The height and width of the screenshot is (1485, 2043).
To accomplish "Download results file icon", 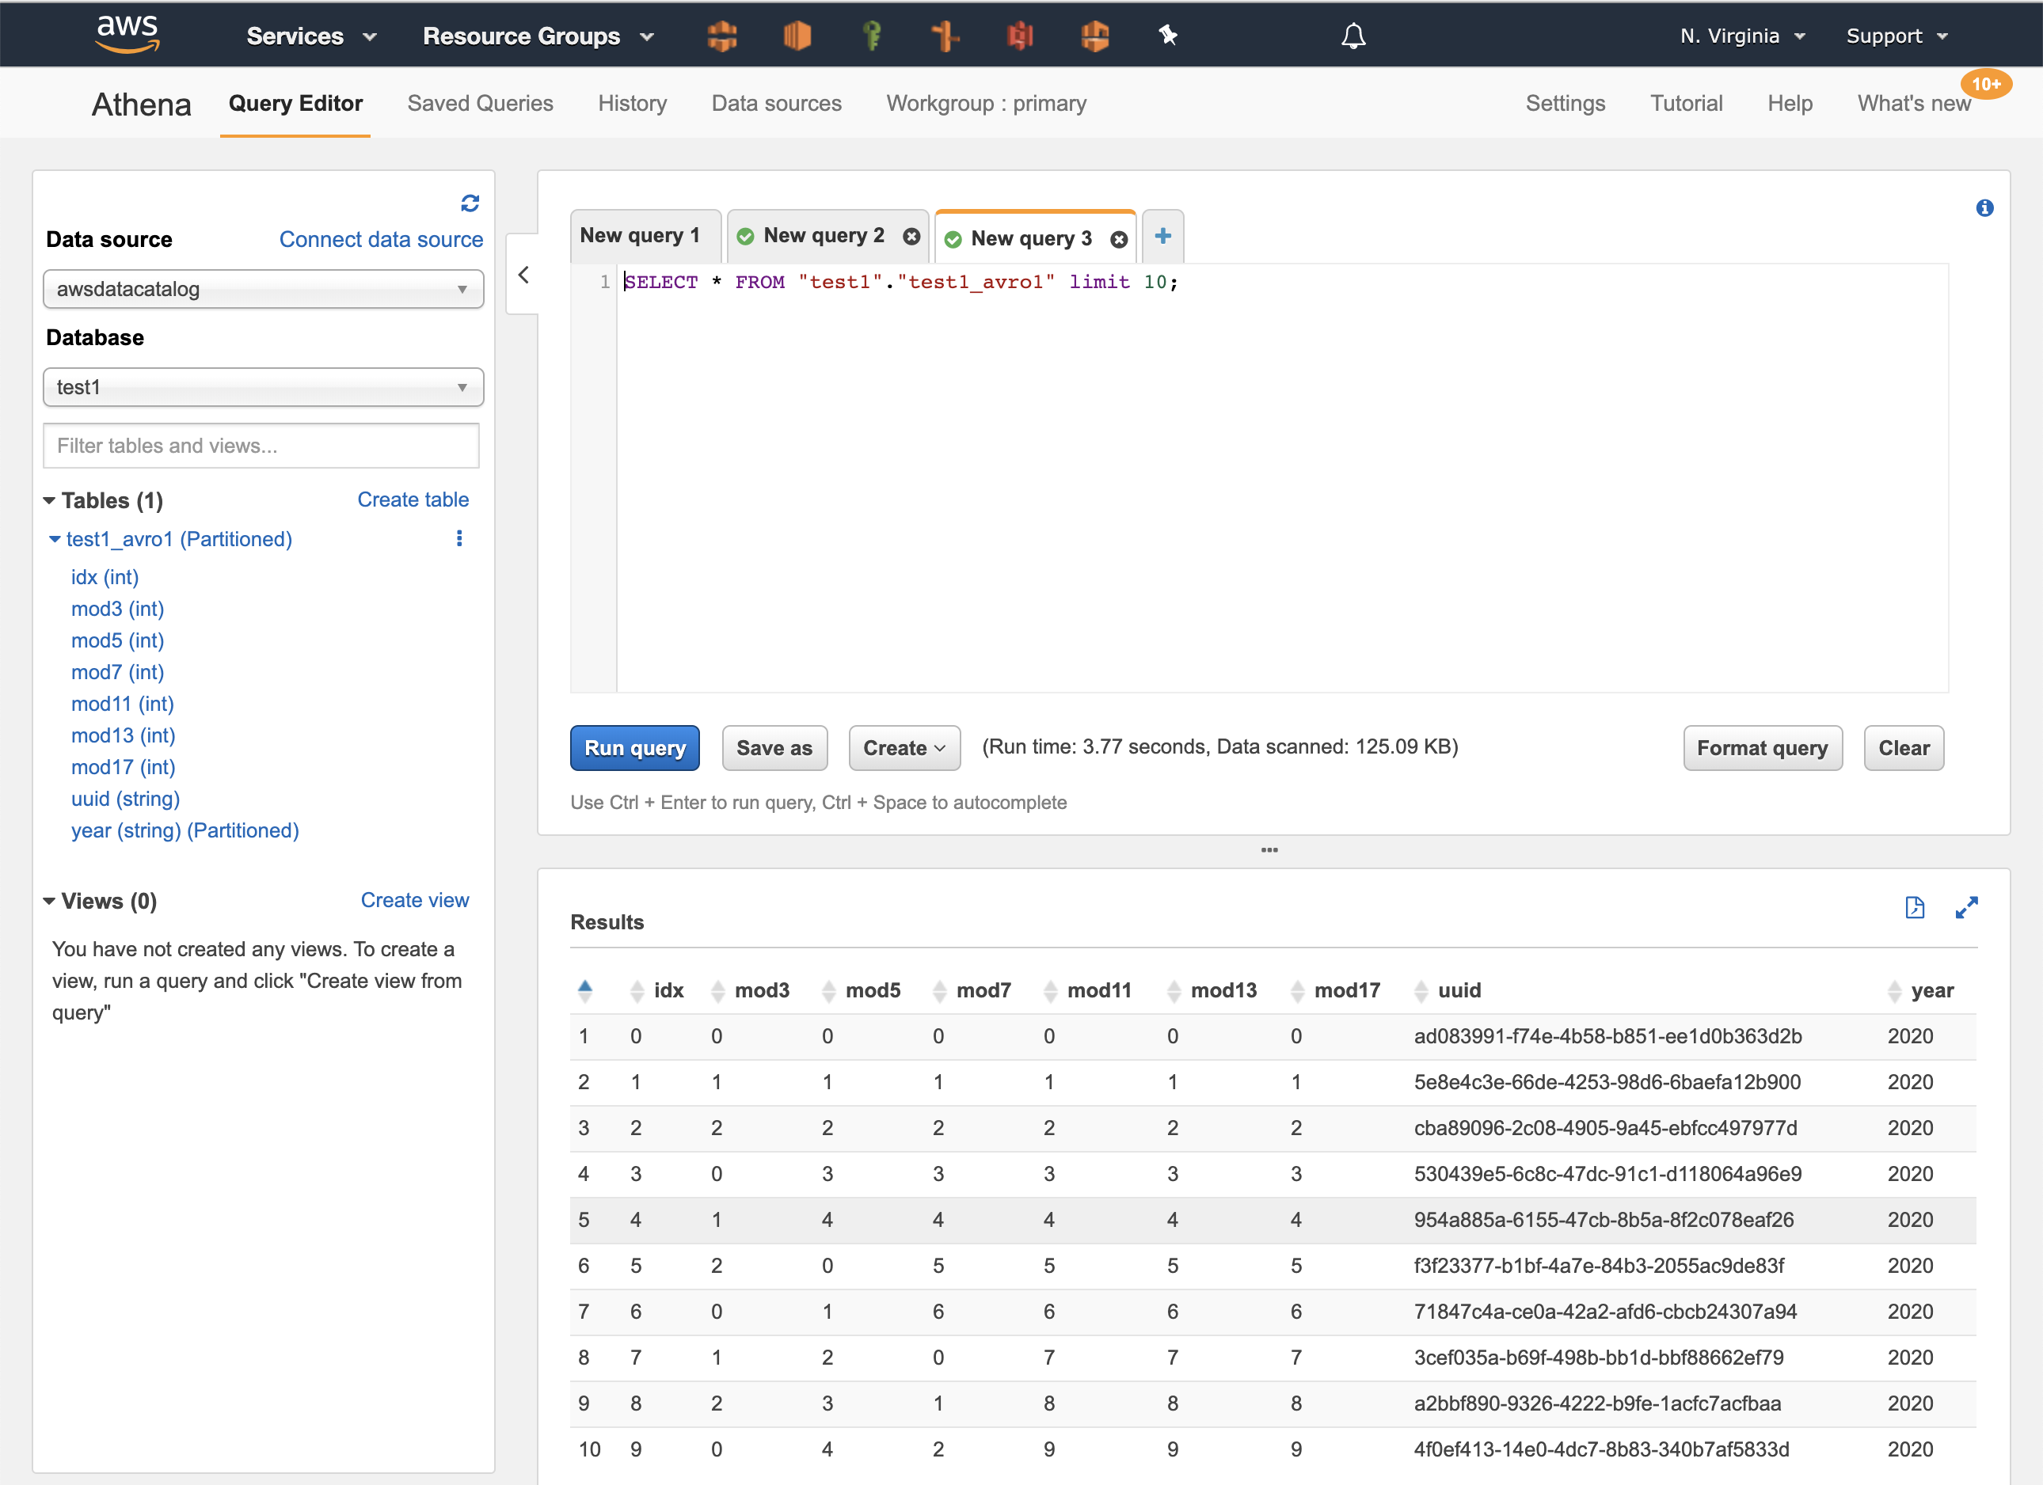I will [x=1914, y=907].
